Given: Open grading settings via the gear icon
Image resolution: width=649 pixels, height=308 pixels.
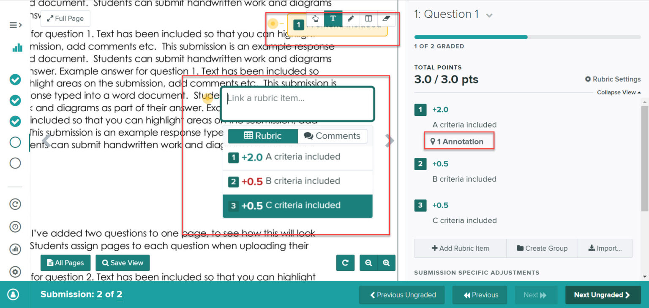Looking at the screenshot, I should click(x=15, y=272).
